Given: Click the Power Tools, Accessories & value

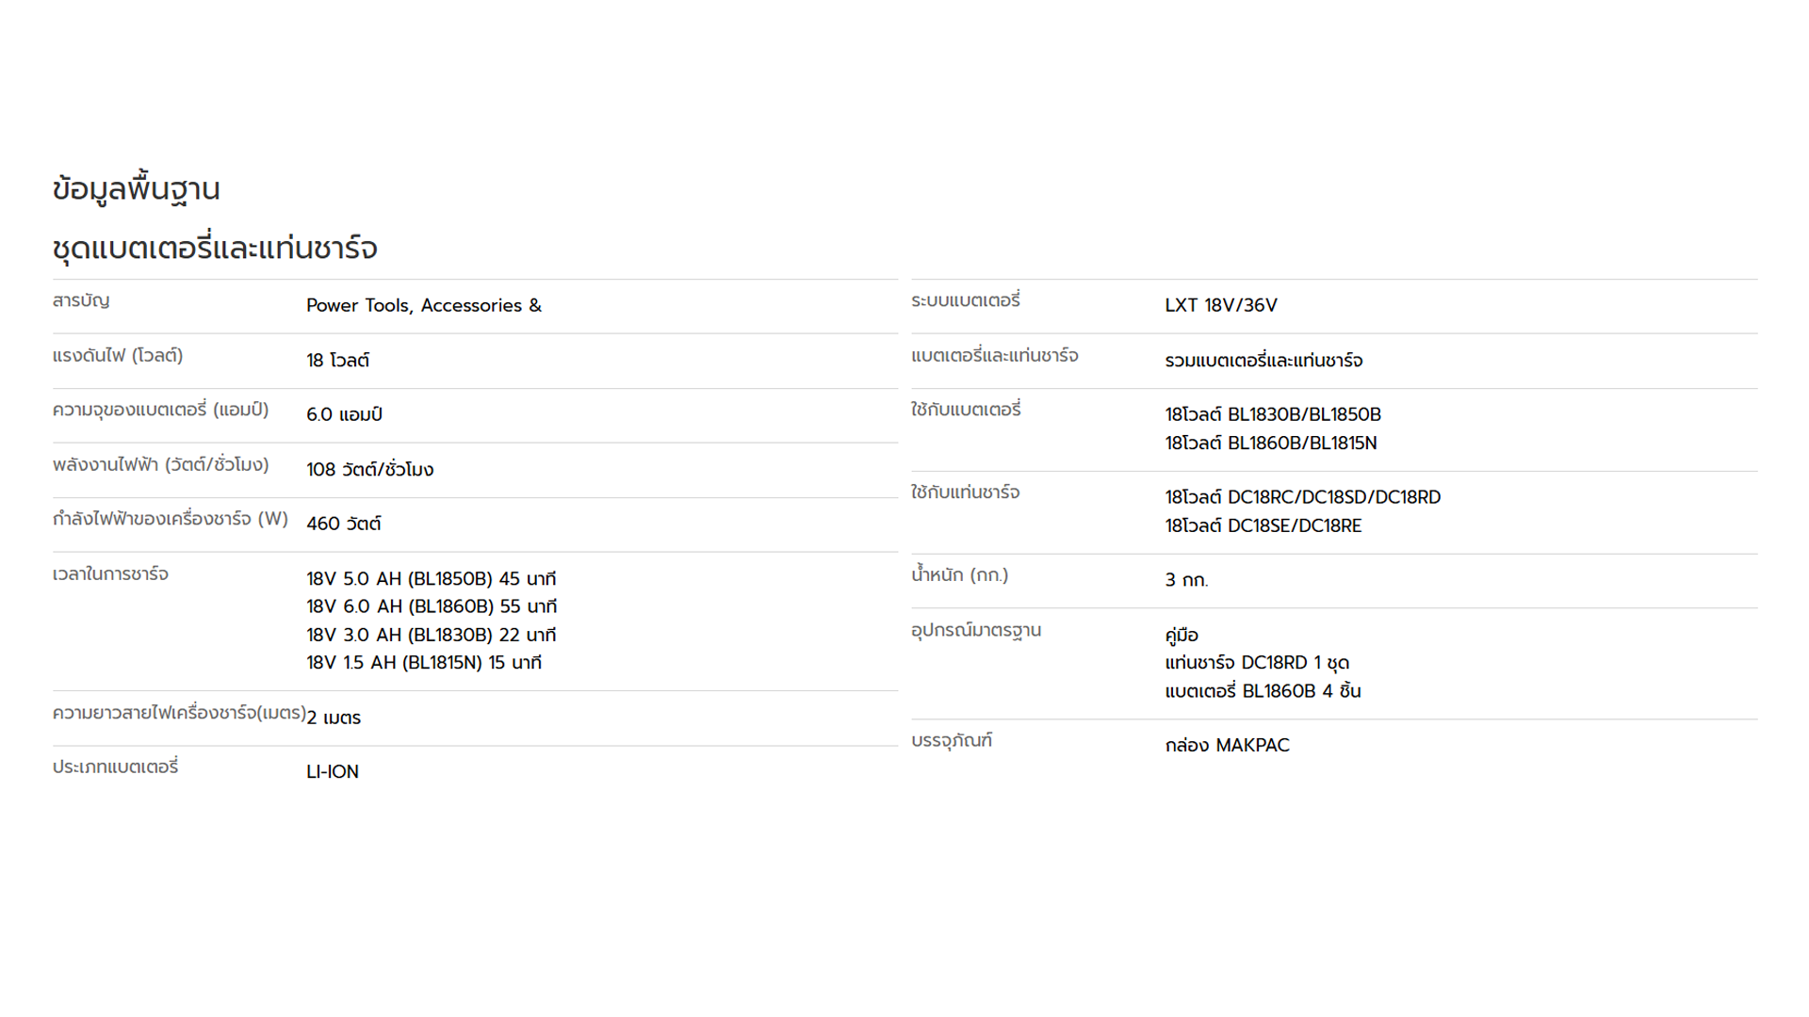Looking at the screenshot, I should click(424, 305).
